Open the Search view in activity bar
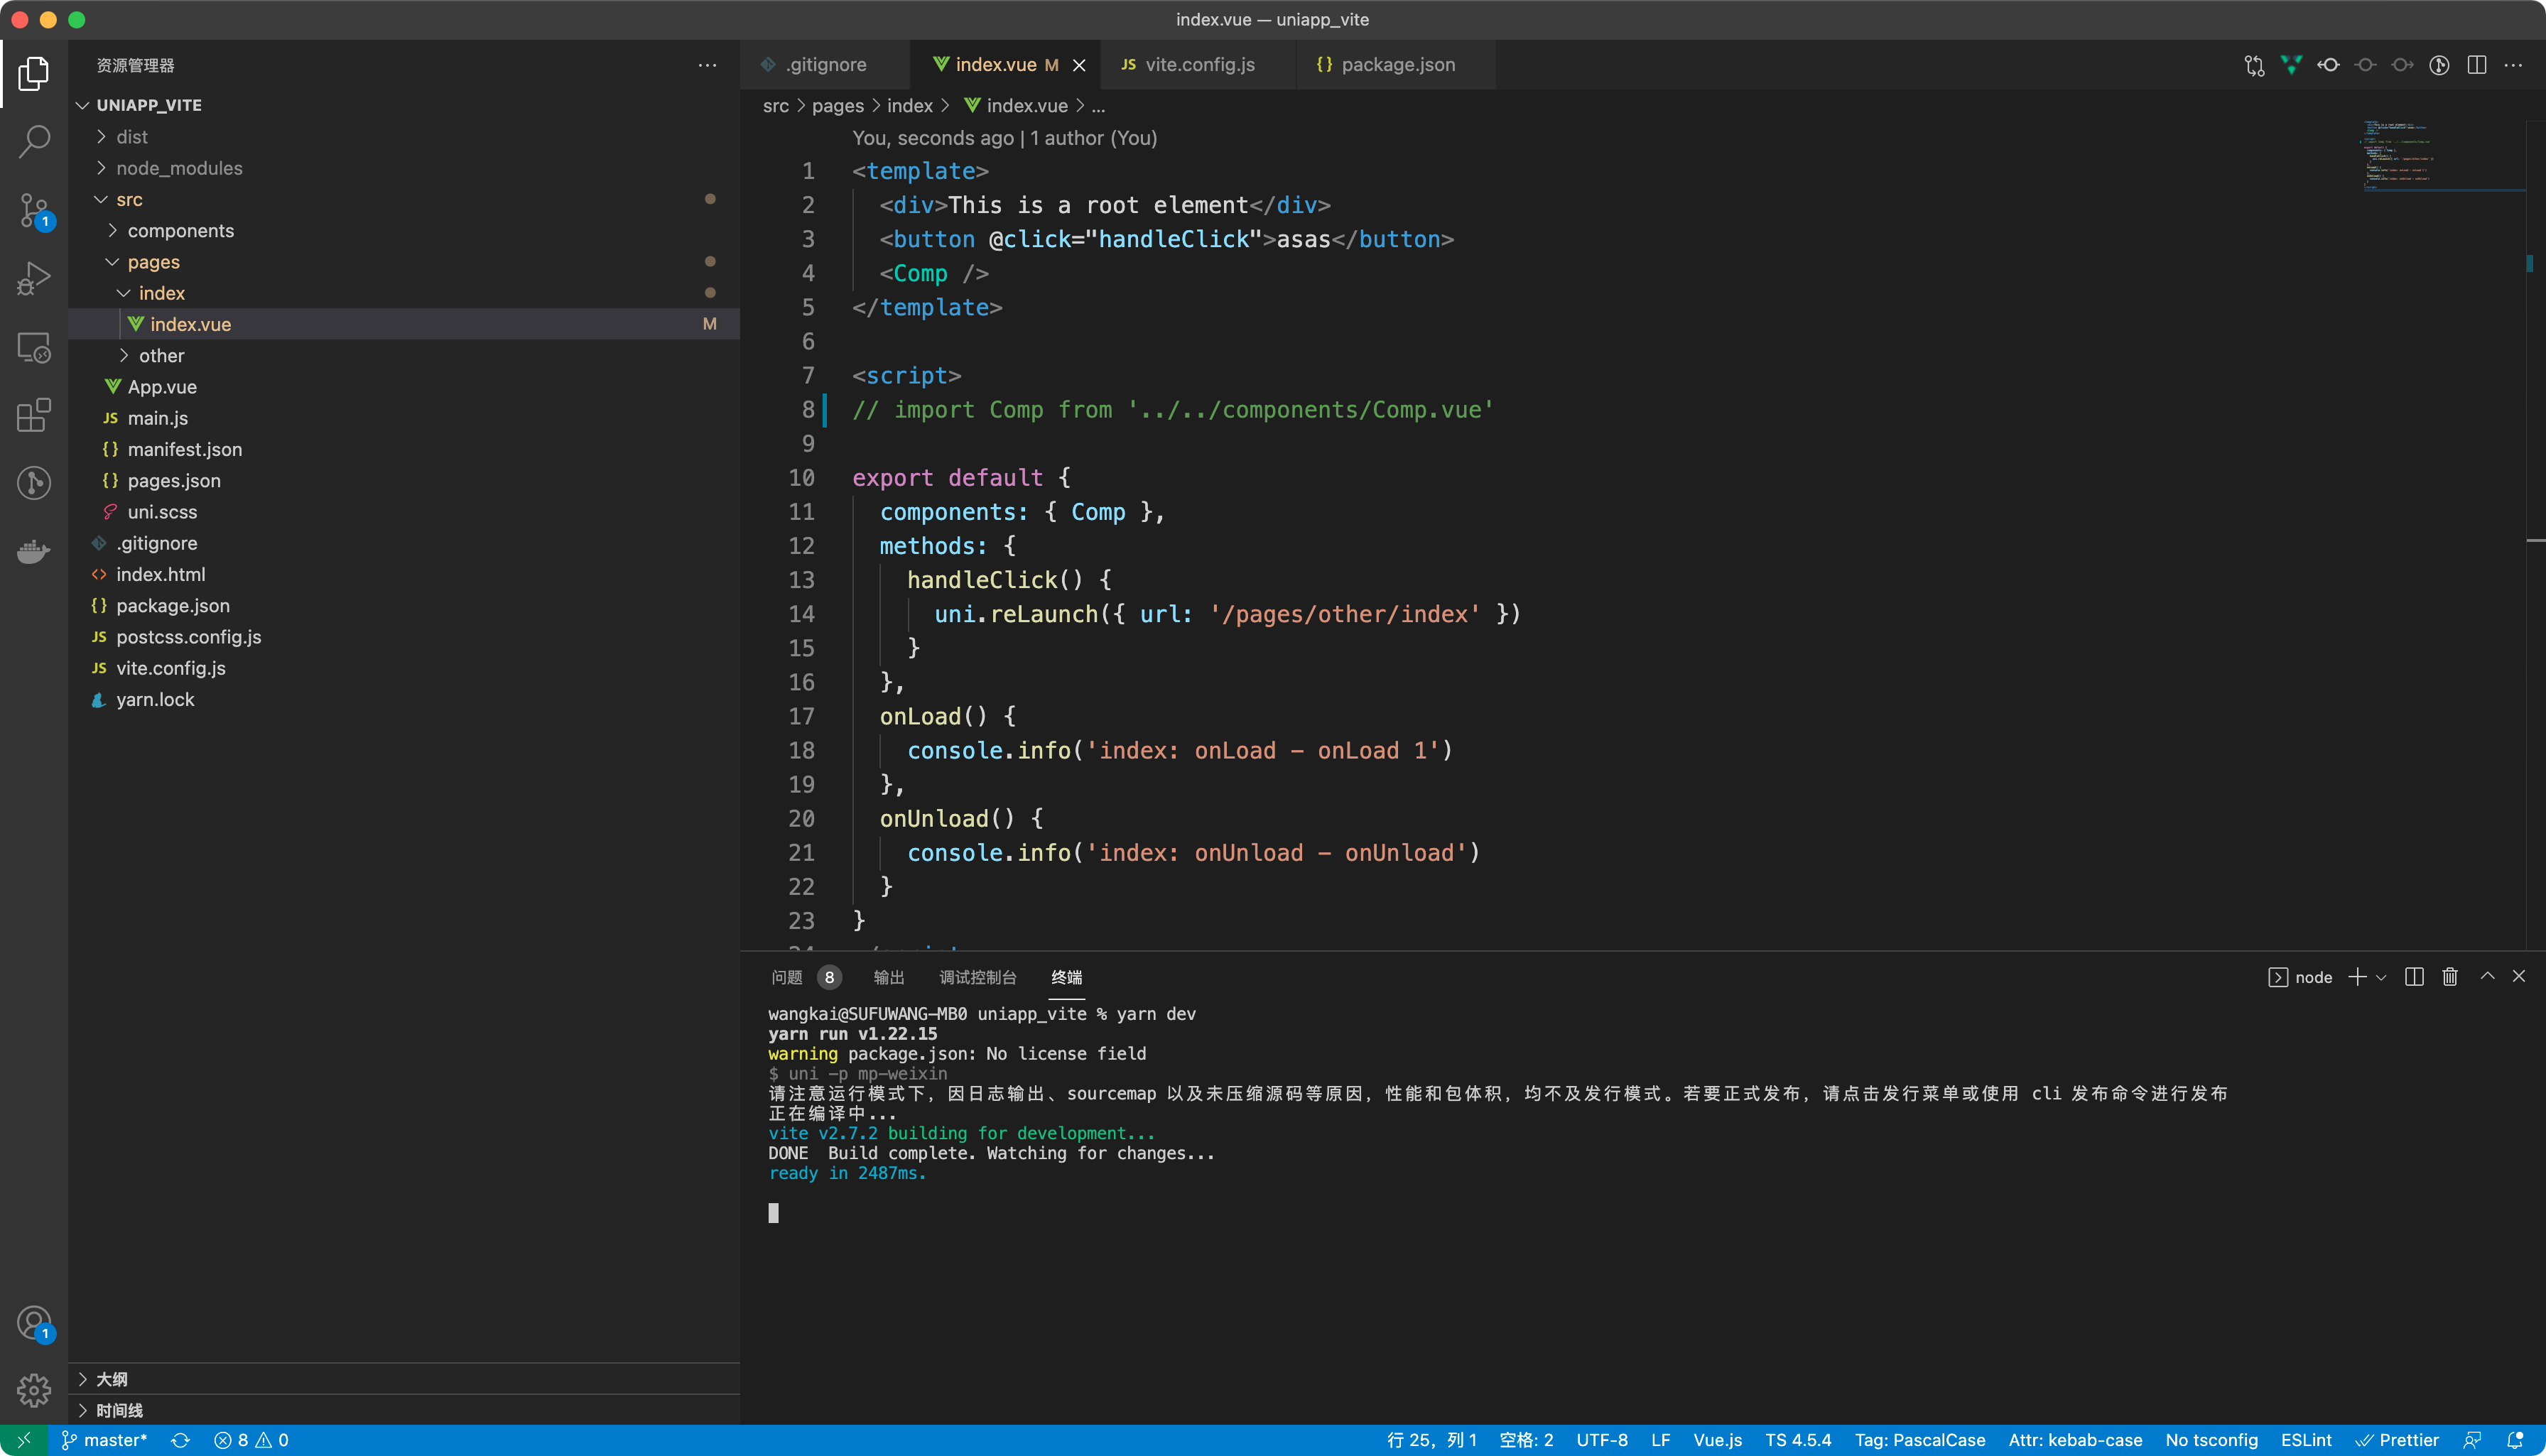Image resolution: width=2546 pixels, height=1456 pixels. tap(34, 141)
